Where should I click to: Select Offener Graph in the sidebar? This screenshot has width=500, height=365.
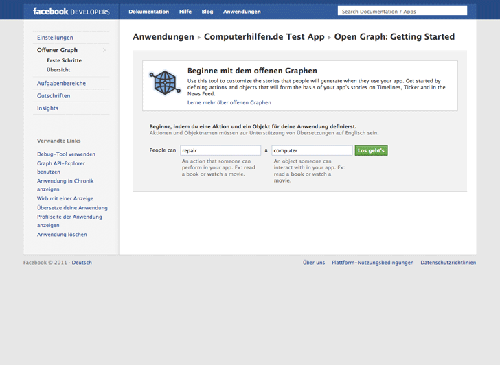tap(57, 50)
